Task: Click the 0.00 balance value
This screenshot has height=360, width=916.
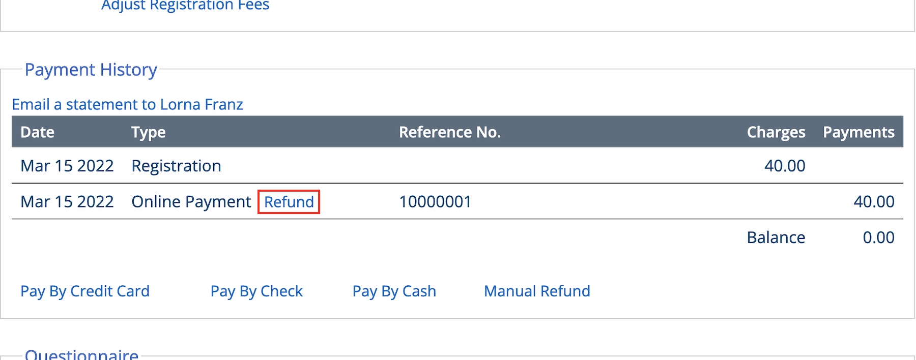Action: pos(878,237)
